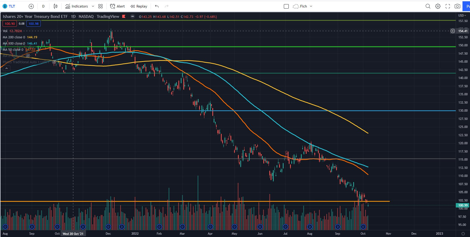Screen dimensions: 470x237
Task: Click the 100.99 current price label
Action: [x=463, y=205]
